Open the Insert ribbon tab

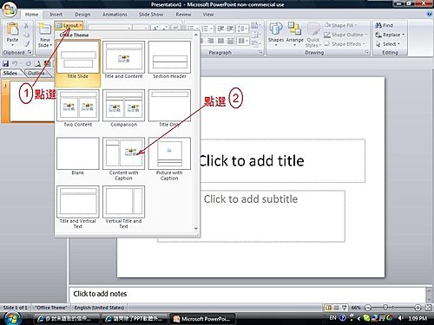pos(56,14)
